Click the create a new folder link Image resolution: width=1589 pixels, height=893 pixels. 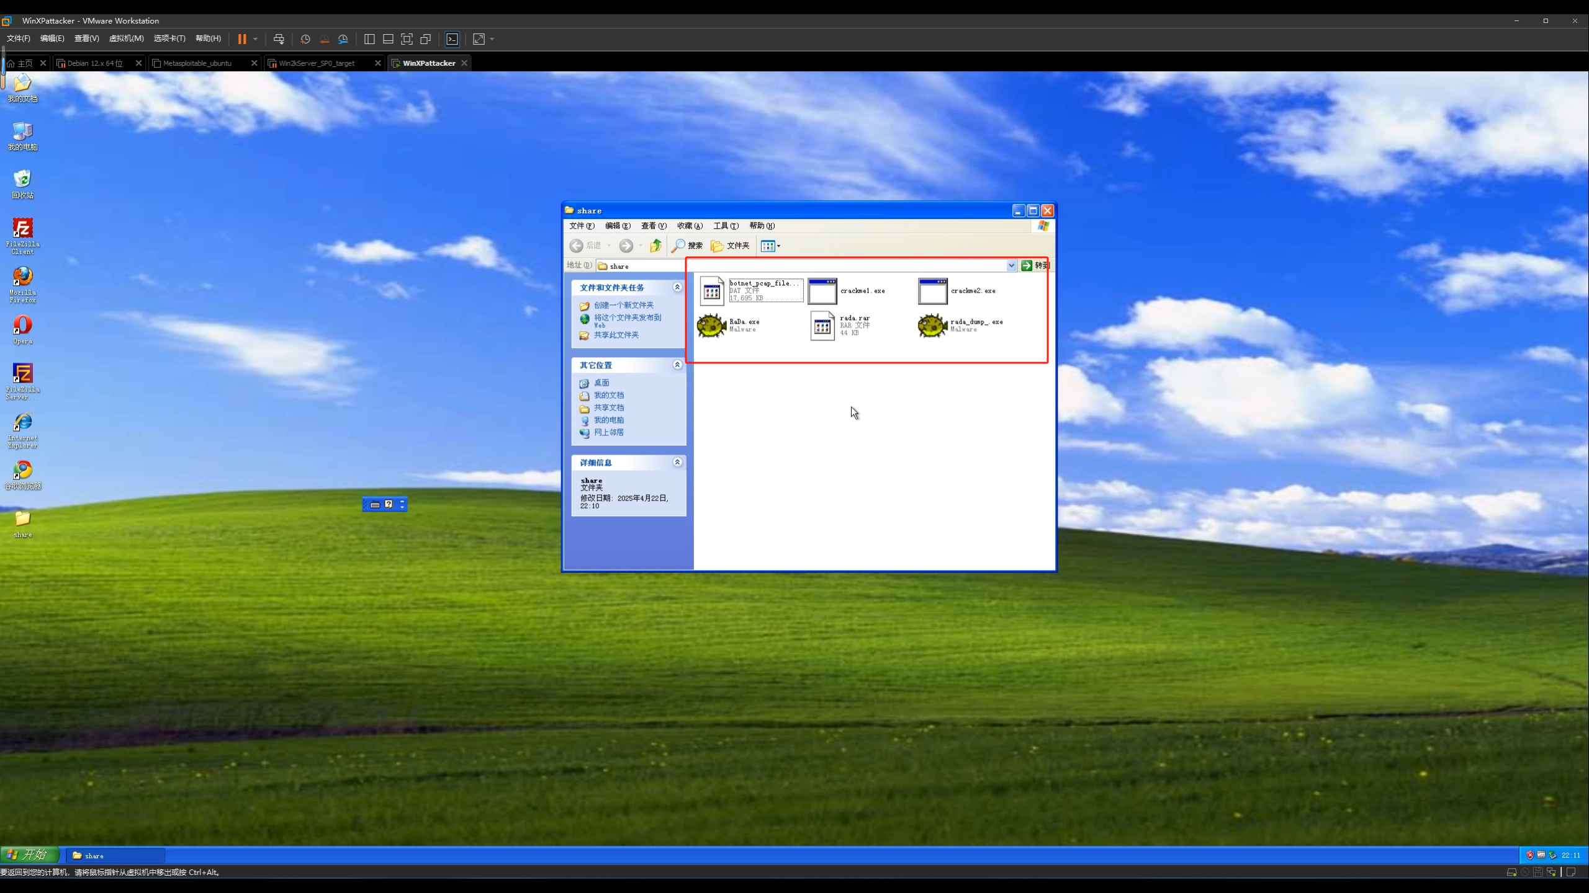click(623, 305)
